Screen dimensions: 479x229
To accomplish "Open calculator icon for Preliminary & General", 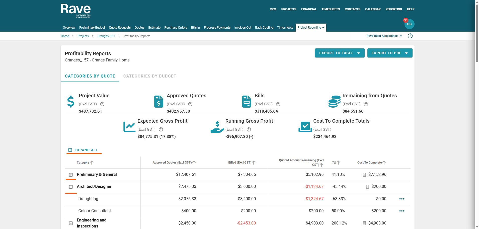I will (364, 175).
